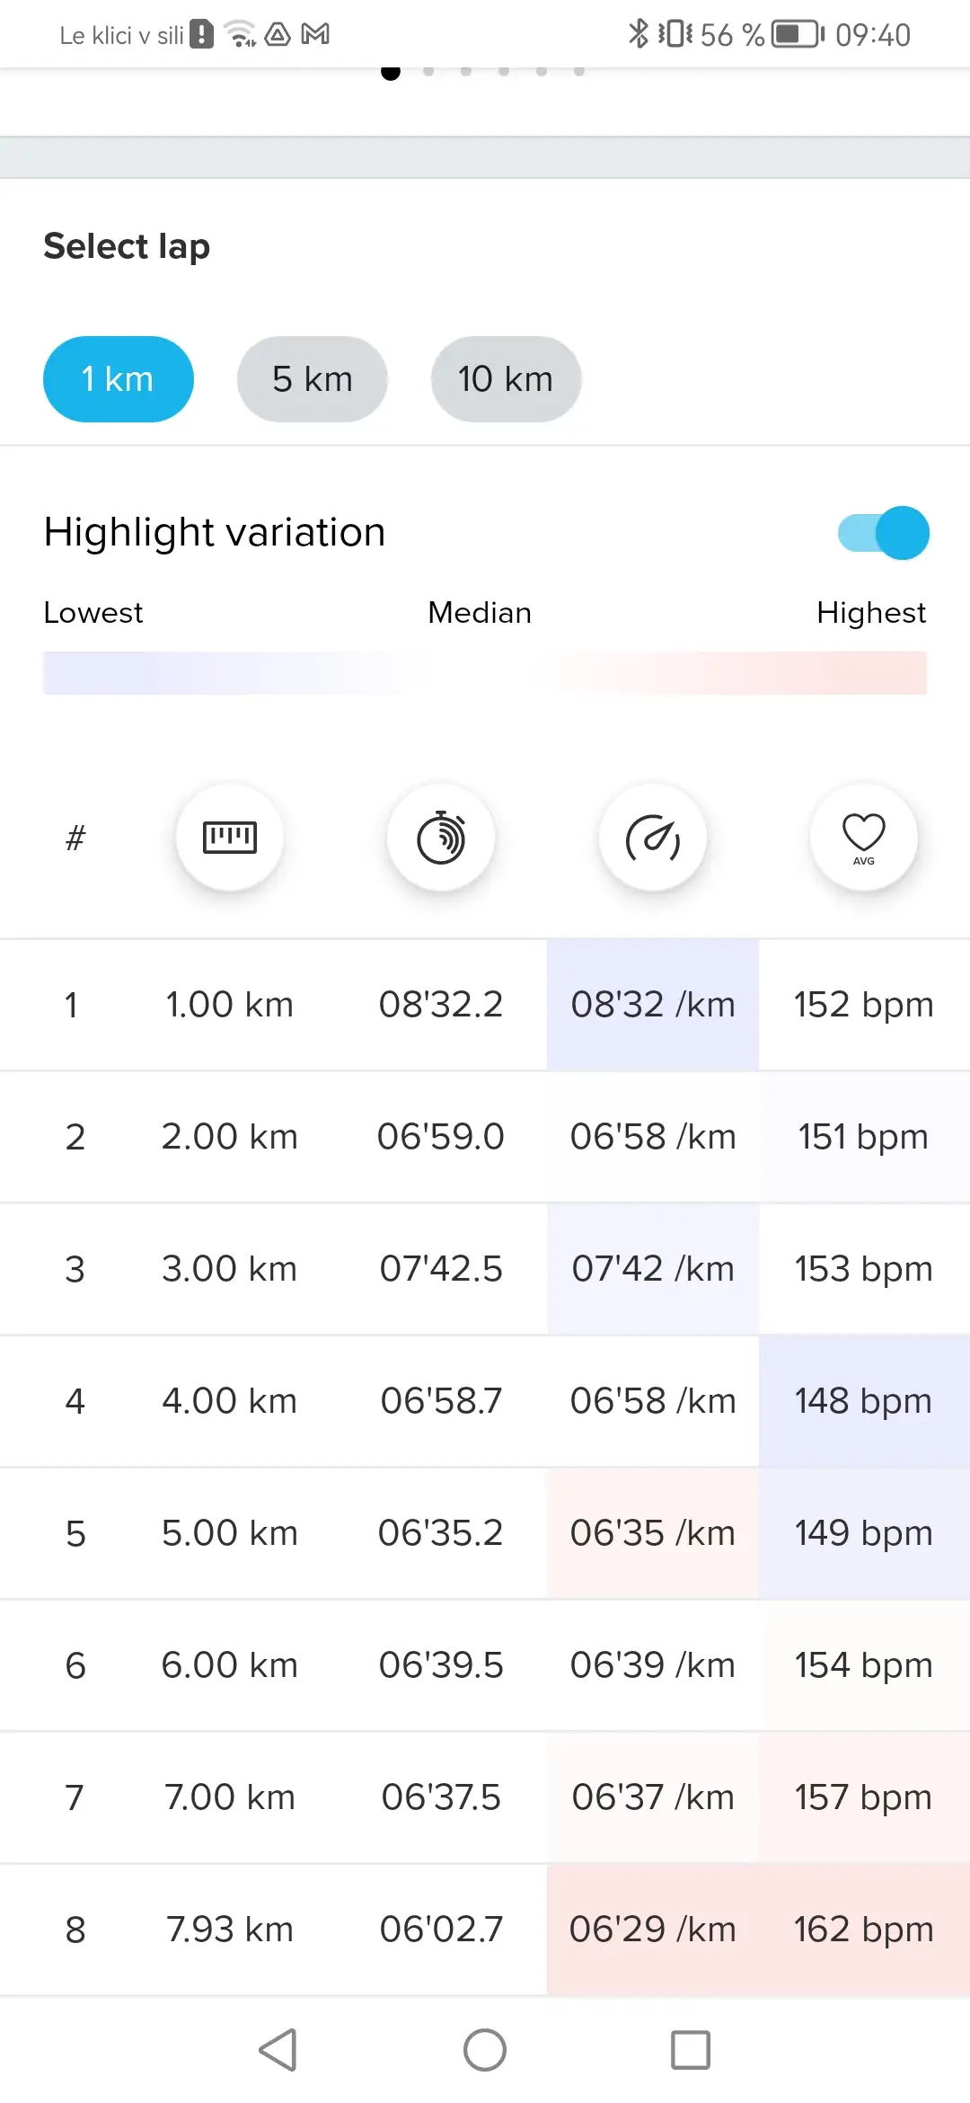This screenshot has height=2103, width=970.
Task: Open recent apps with square button
Action: pos(691,2050)
